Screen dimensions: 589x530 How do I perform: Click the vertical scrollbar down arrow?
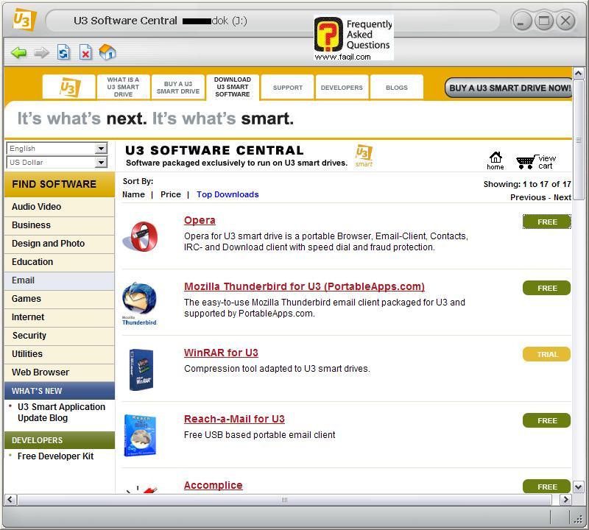click(x=579, y=487)
